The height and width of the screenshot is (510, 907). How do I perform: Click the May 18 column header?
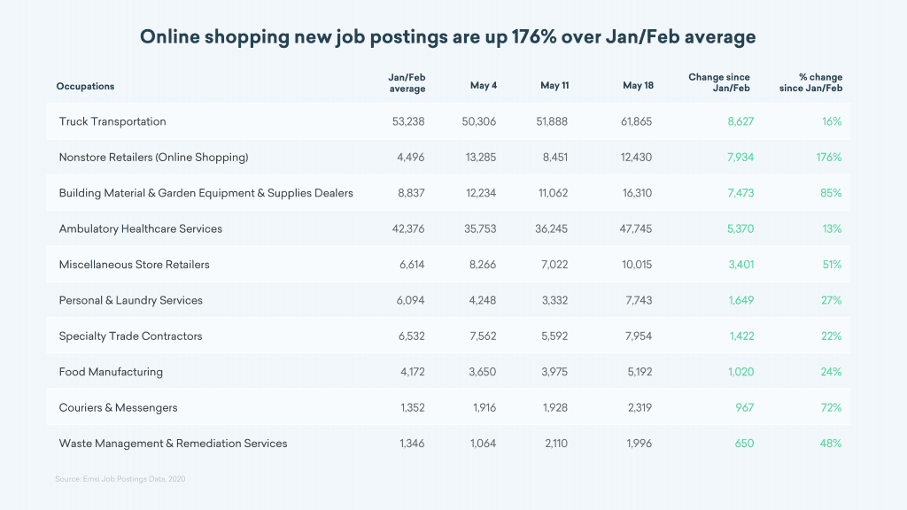point(638,86)
